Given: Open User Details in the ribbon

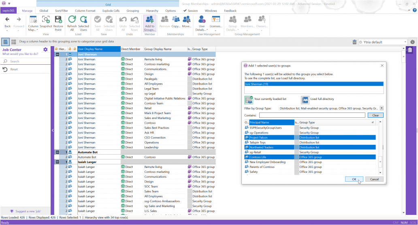Looking at the screenshot, I should click(x=202, y=23).
